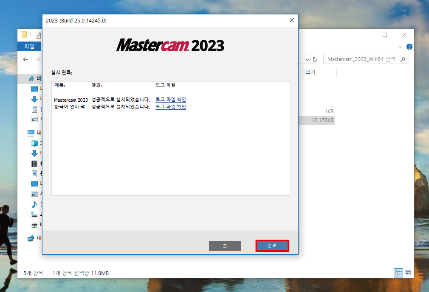Click the folder icon in Explorer title bar

pos(24,35)
